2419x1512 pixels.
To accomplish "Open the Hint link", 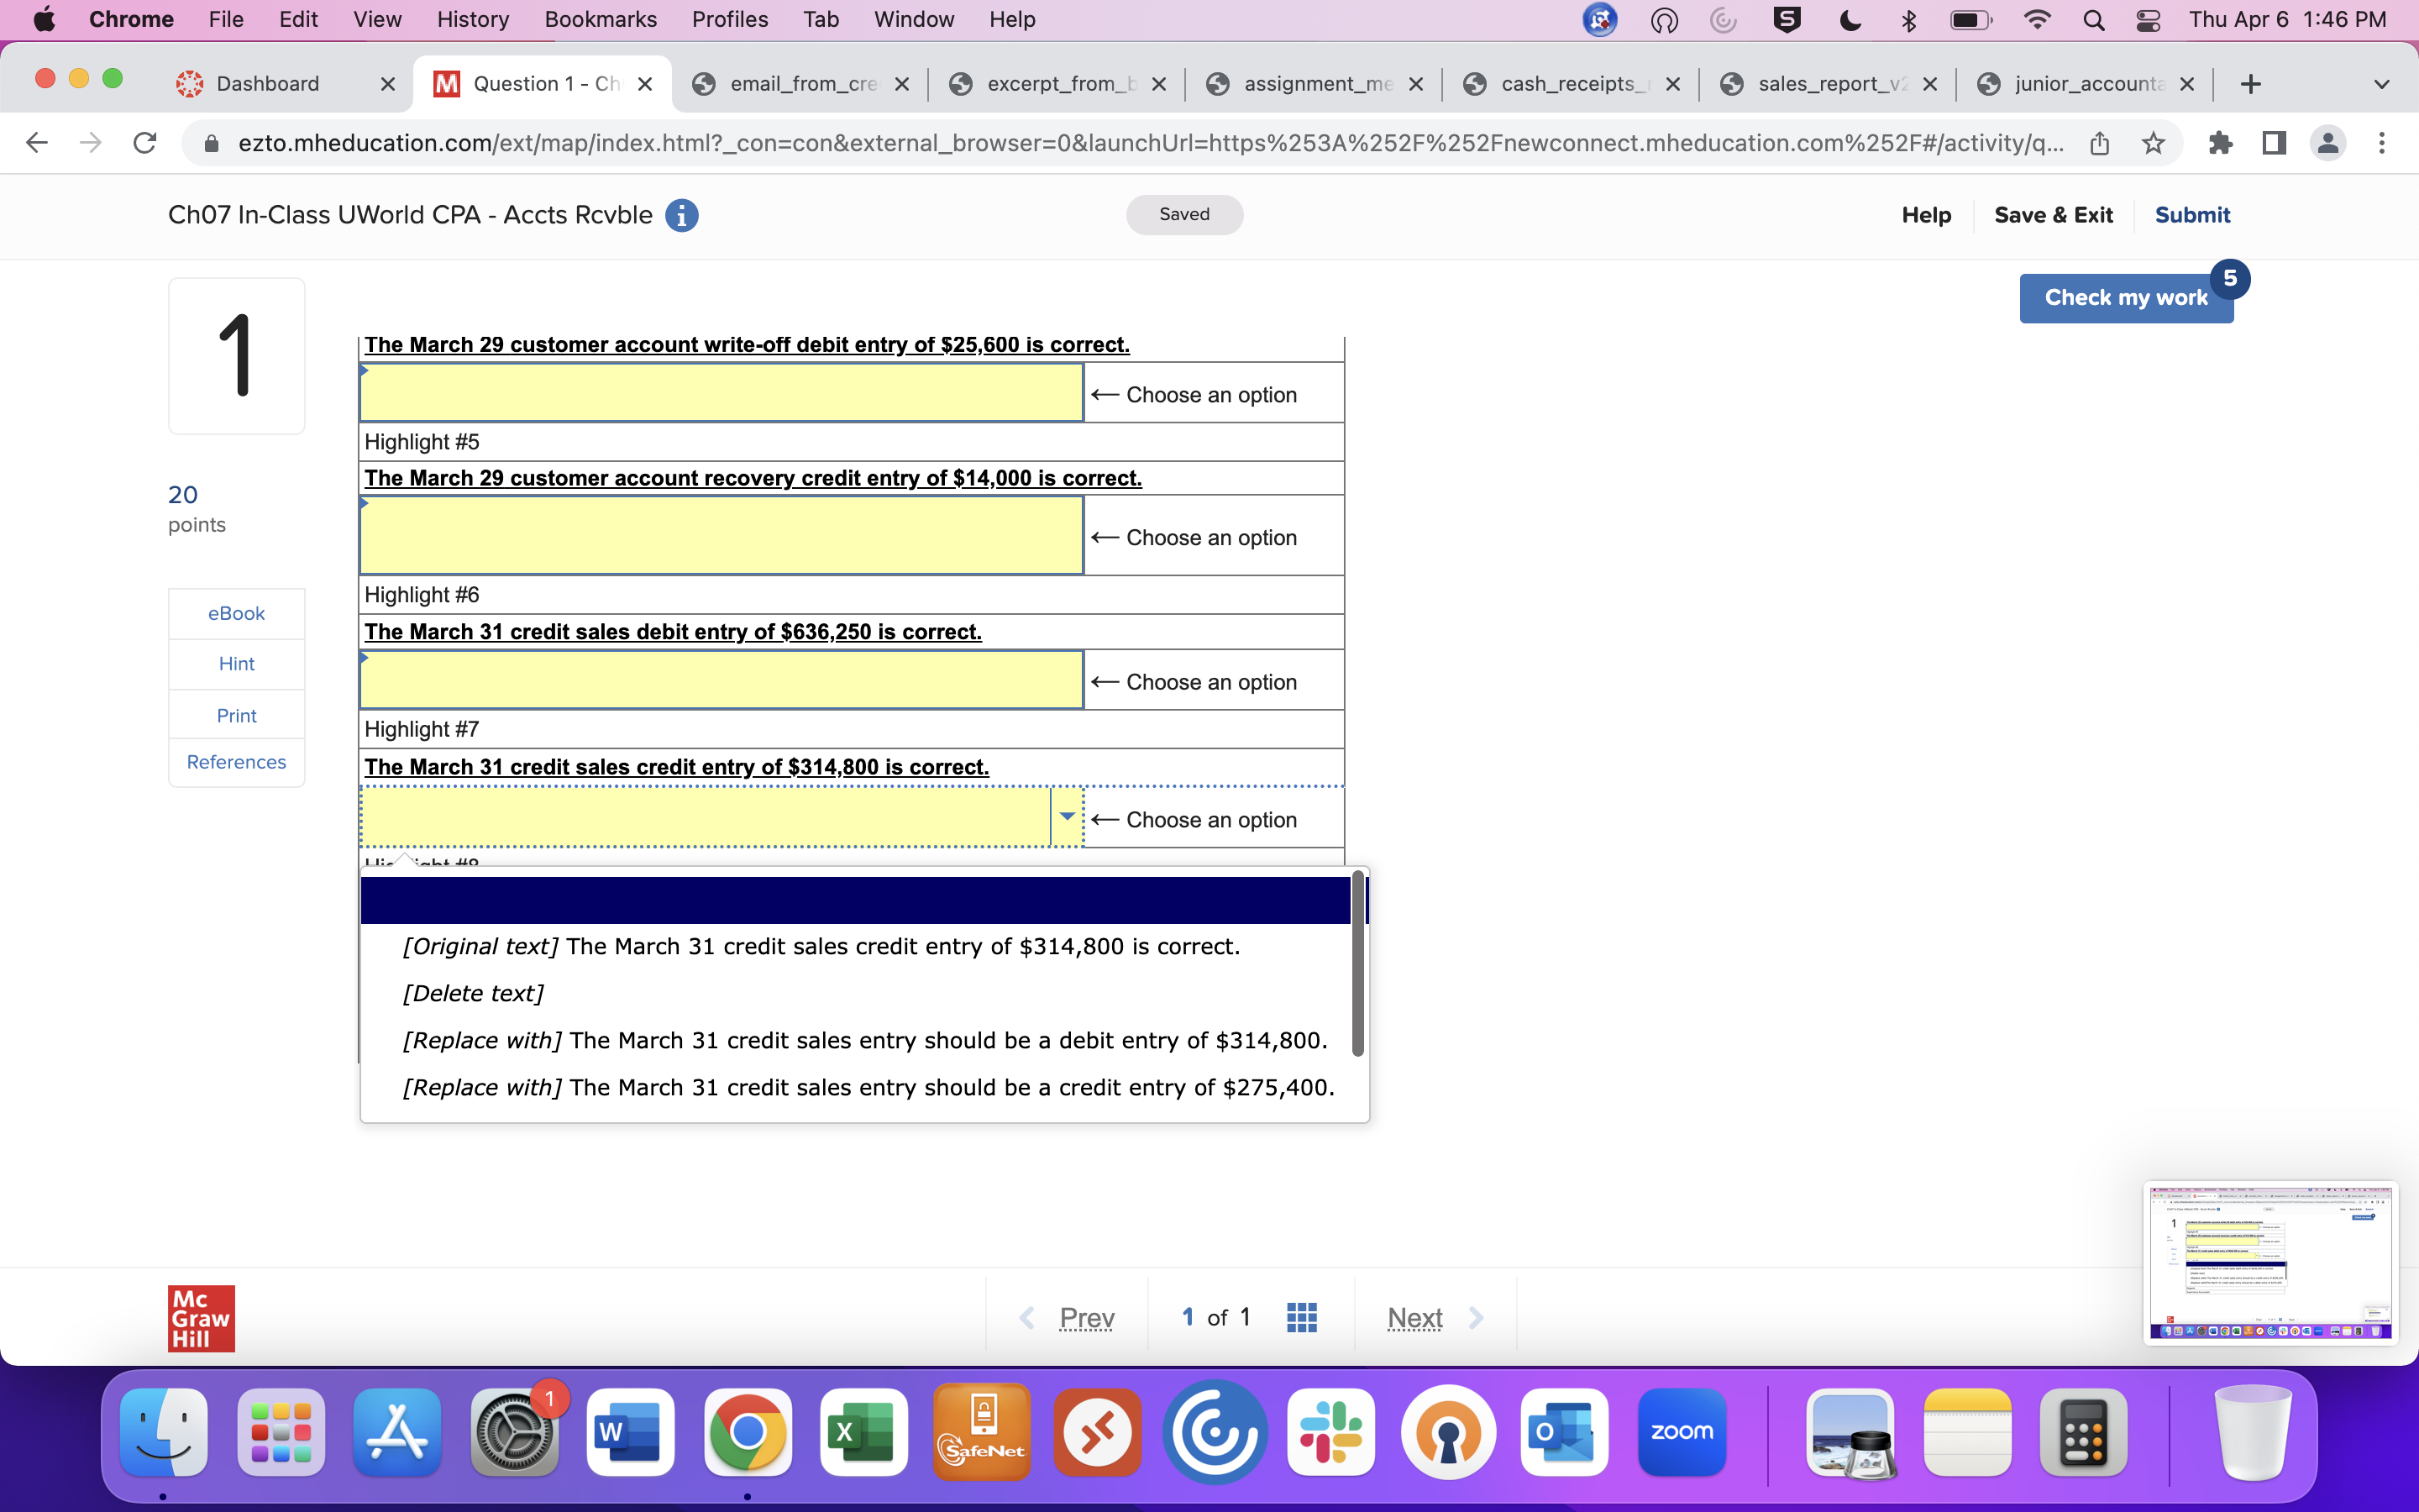I will 236,663.
